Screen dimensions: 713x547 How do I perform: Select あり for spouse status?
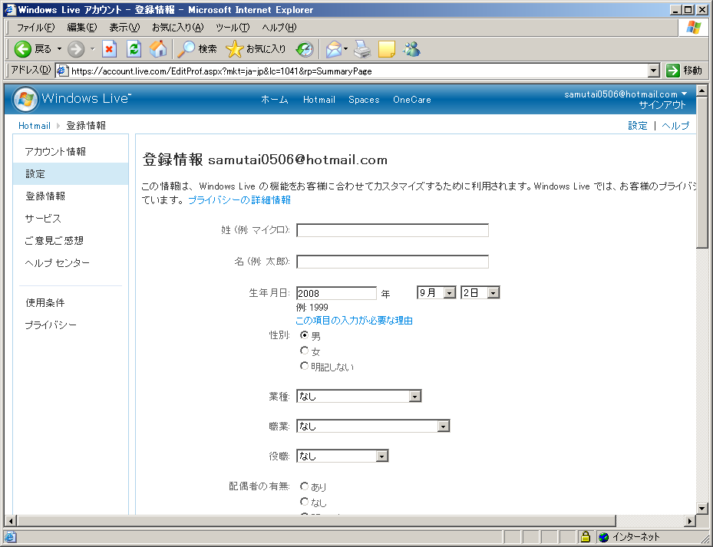pyautogui.click(x=304, y=486)
